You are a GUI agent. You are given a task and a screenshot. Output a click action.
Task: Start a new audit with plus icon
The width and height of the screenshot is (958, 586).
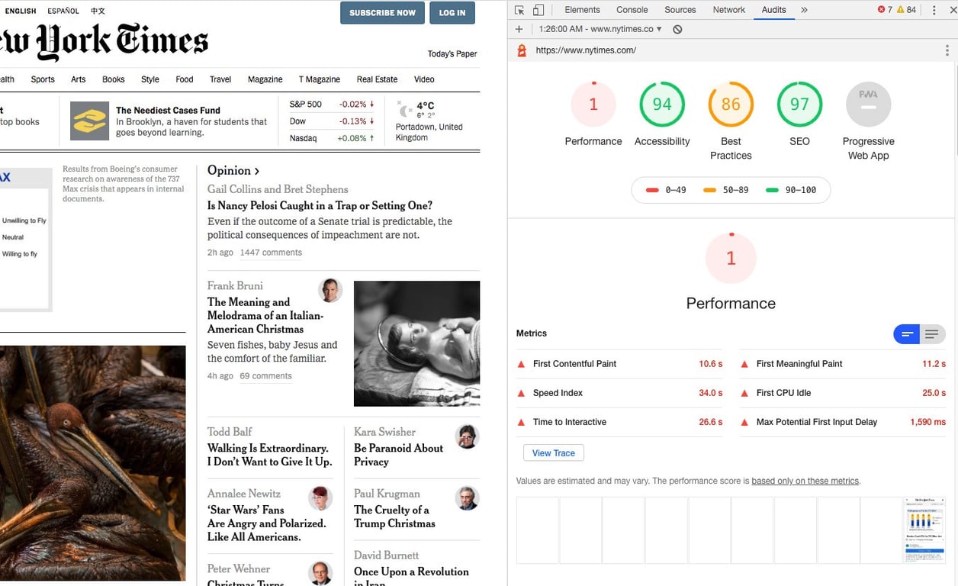[519, 29]
